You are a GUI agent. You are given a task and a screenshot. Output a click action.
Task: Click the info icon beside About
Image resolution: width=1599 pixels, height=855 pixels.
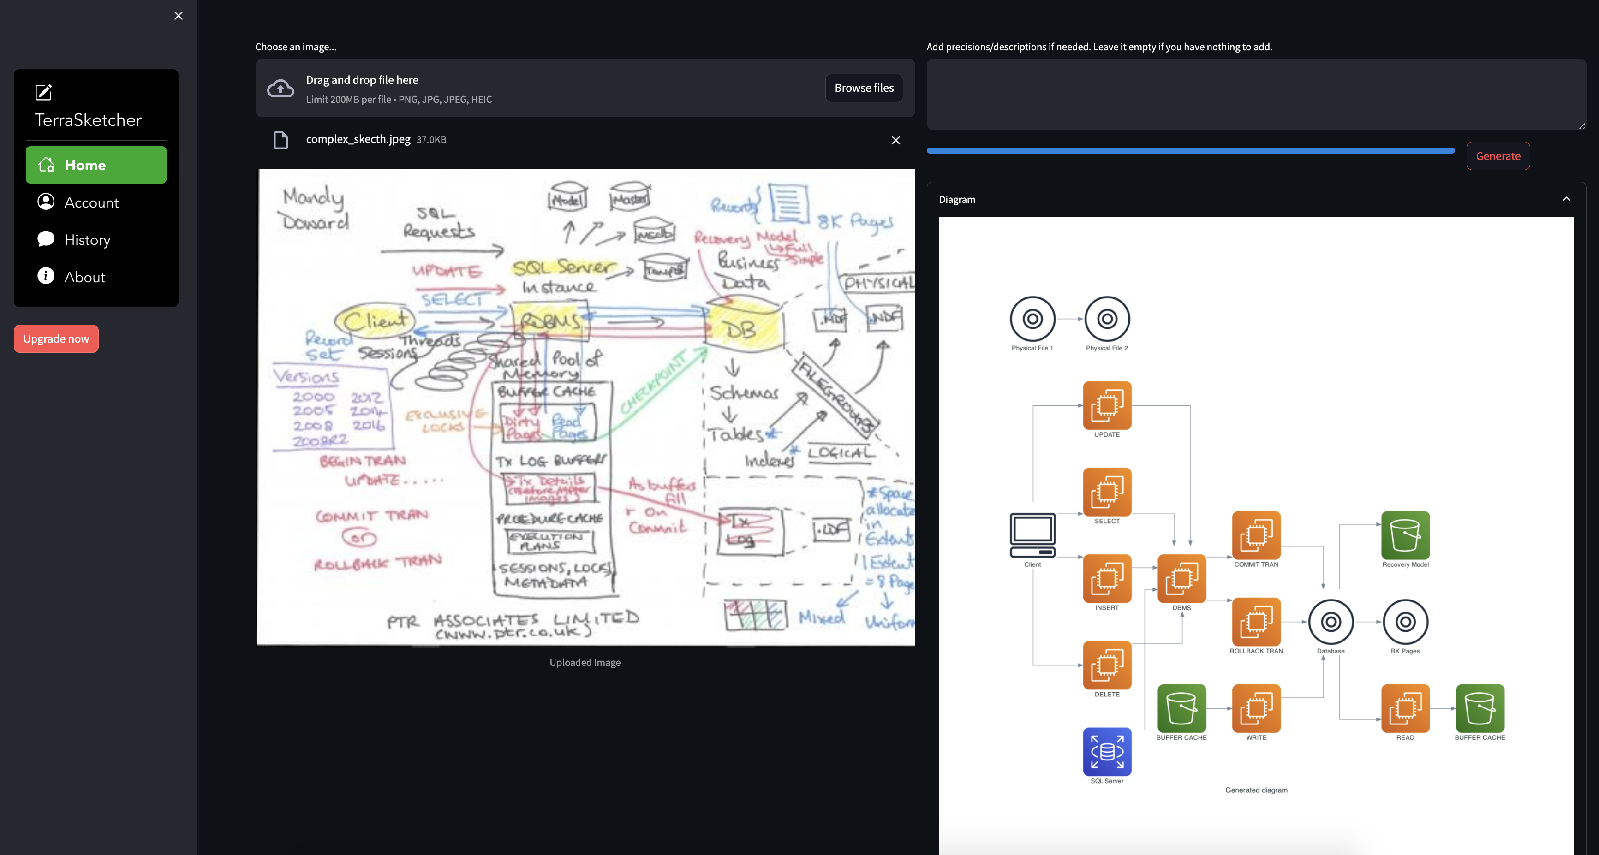tap(46, 276)
